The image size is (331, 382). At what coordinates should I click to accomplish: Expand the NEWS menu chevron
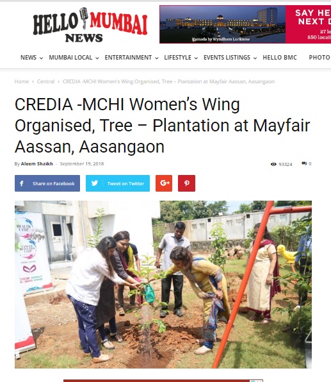point(41,58)
